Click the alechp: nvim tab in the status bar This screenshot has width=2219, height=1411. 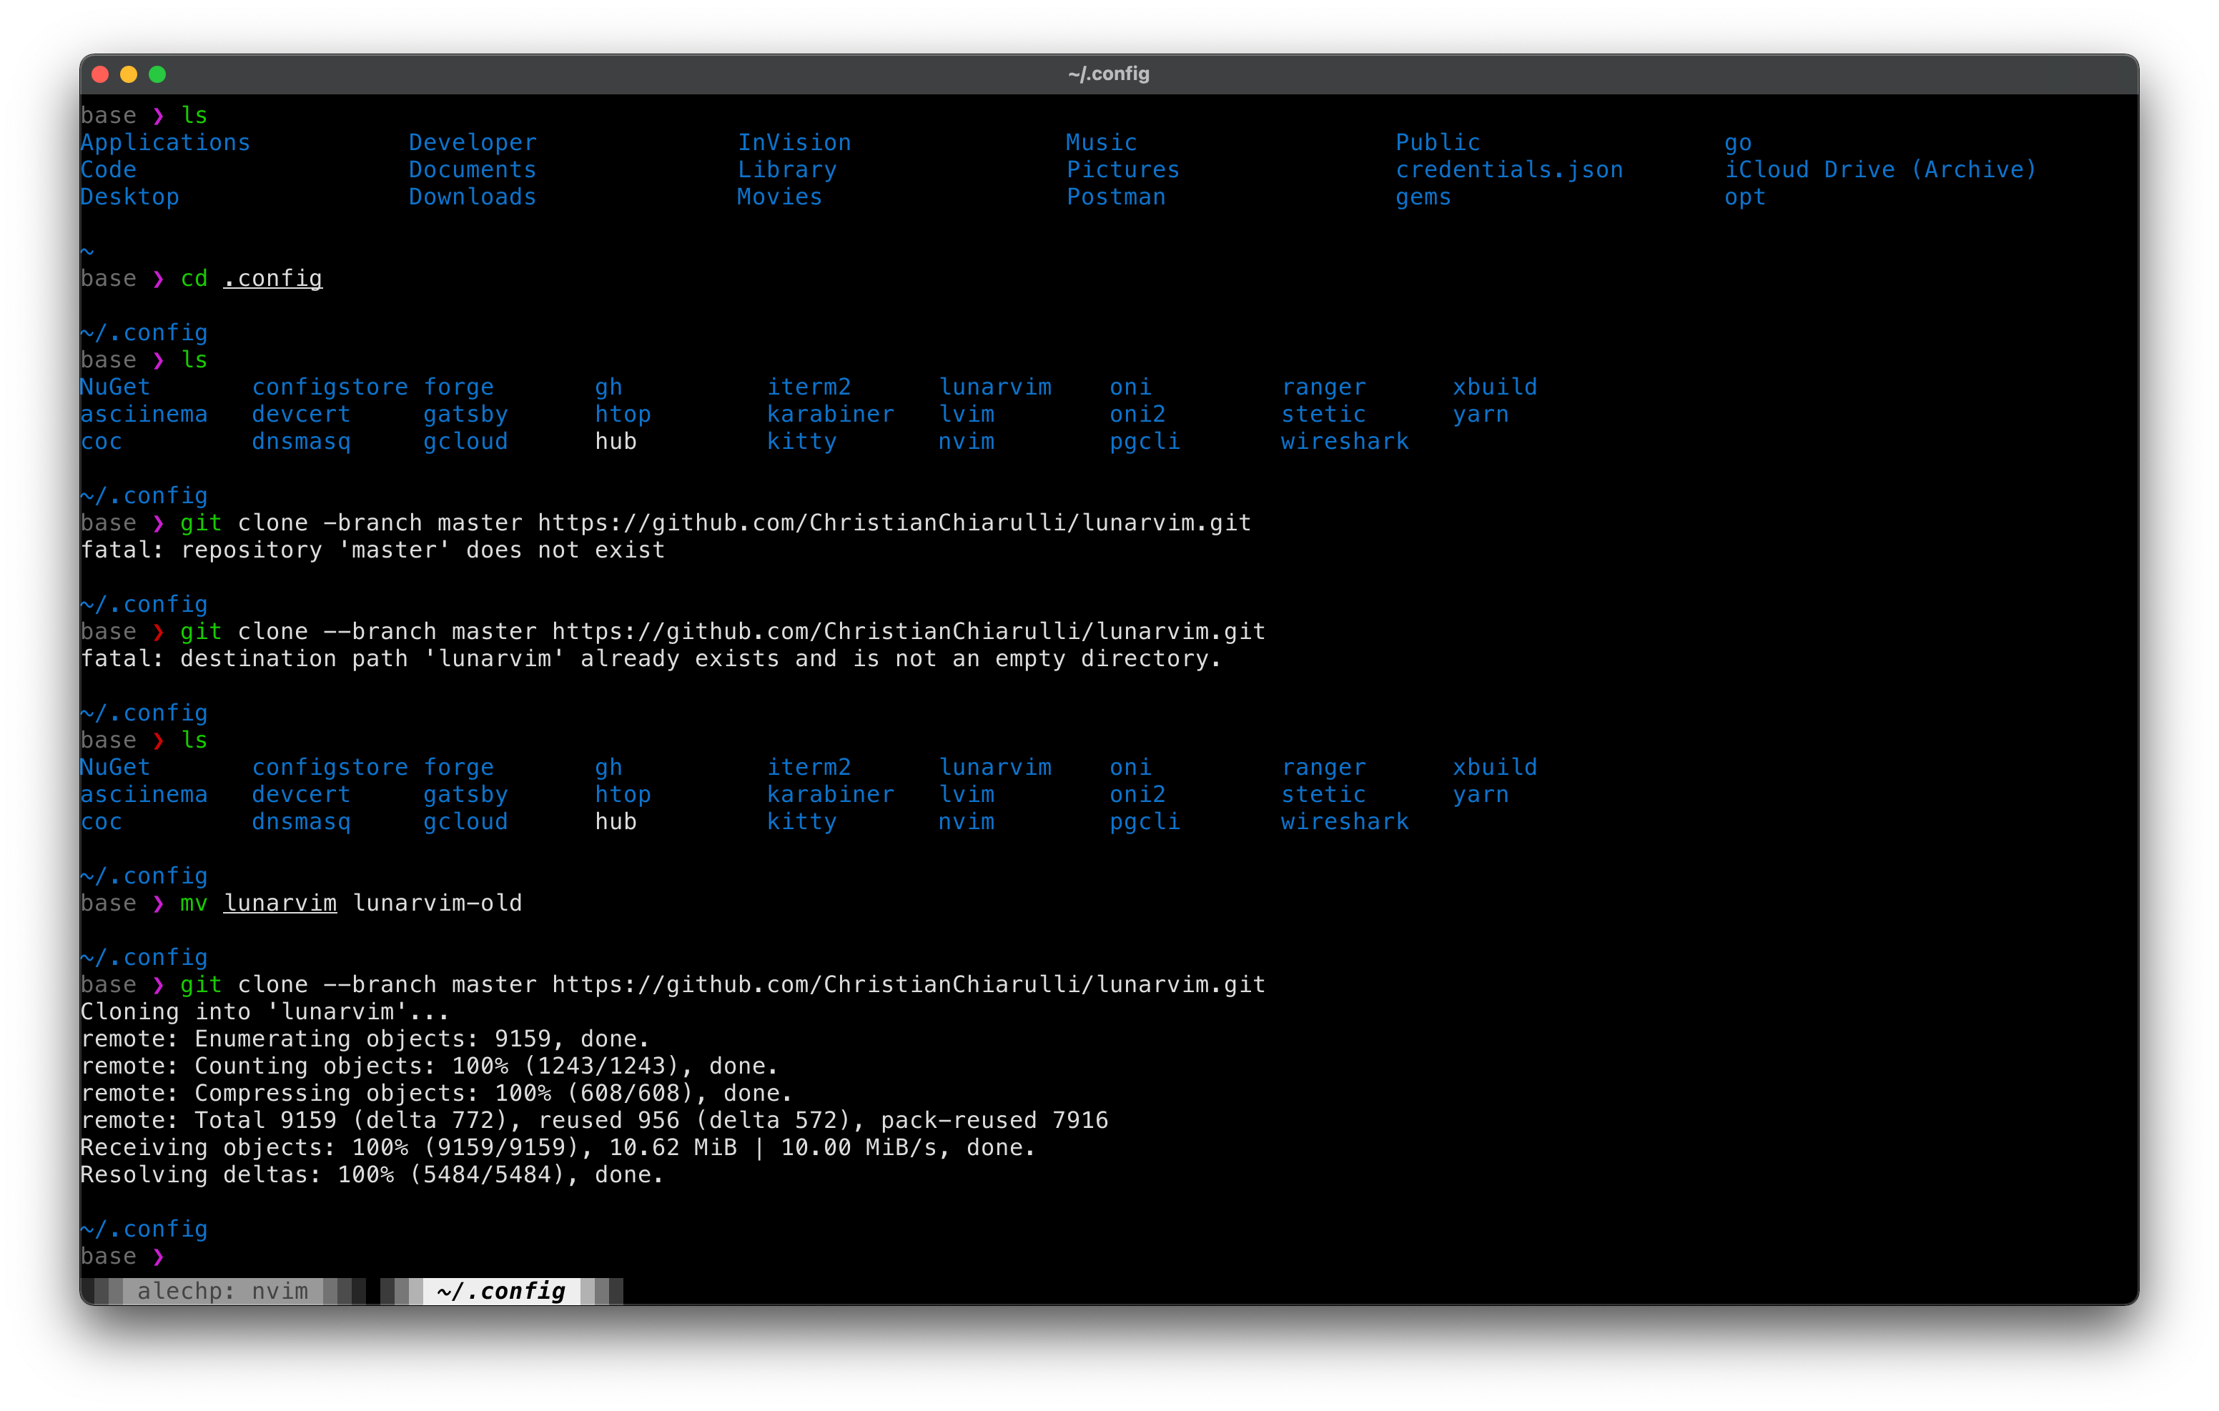[x=223, y=1291]
